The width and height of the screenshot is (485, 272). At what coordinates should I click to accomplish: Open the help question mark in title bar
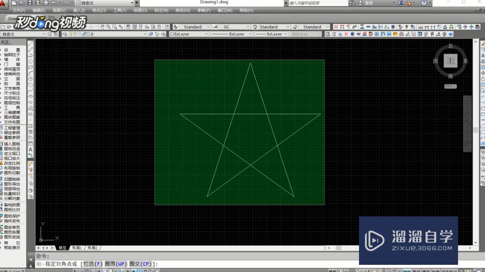424,3
